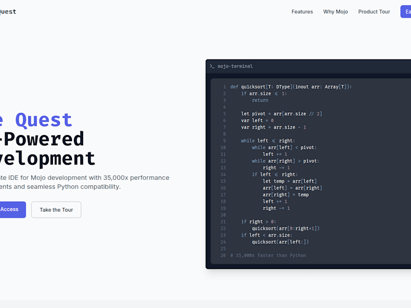
Task: Click code line 'var left = 0'
Action: coord(257,121)
